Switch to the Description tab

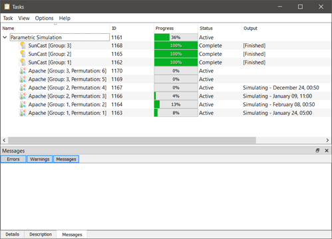41,234
